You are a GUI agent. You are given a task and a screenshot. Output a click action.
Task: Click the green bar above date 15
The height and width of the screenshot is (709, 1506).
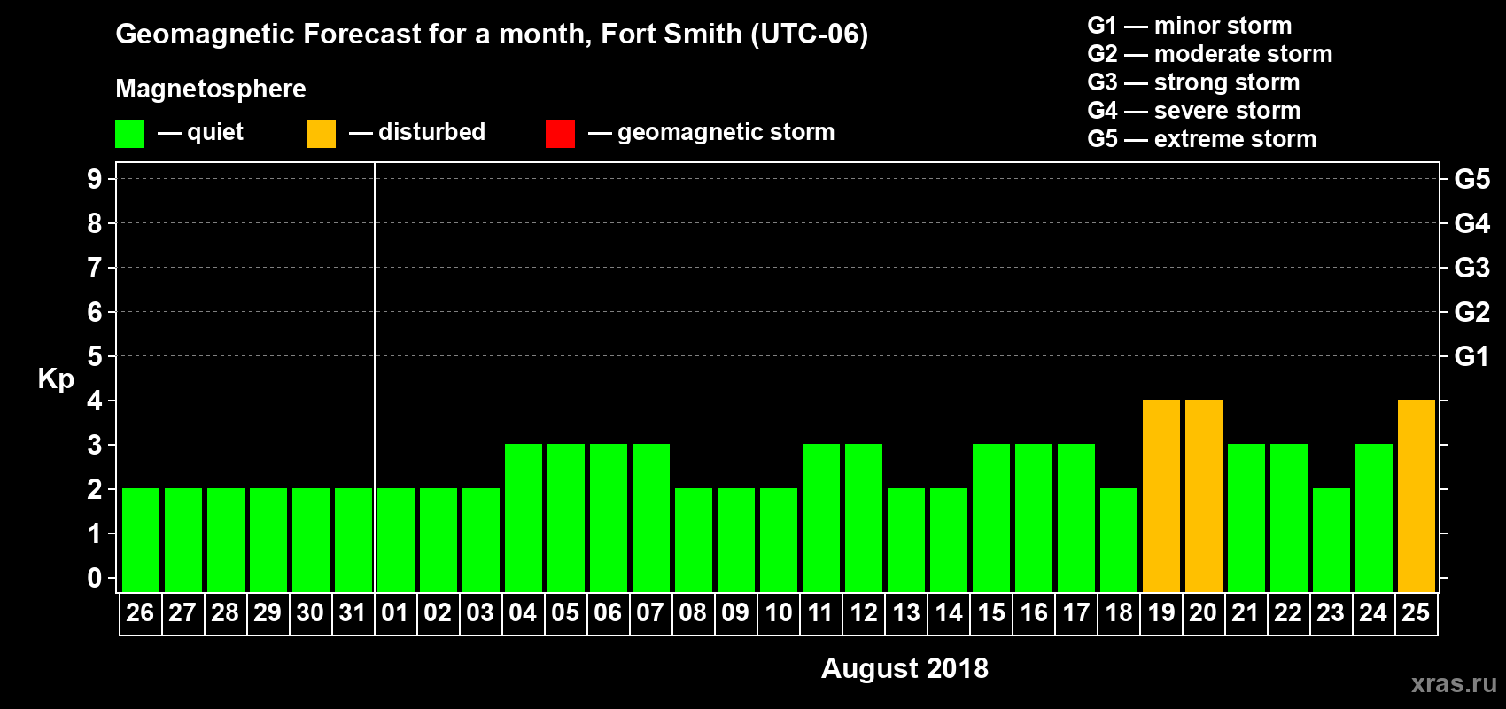point(991,518)
